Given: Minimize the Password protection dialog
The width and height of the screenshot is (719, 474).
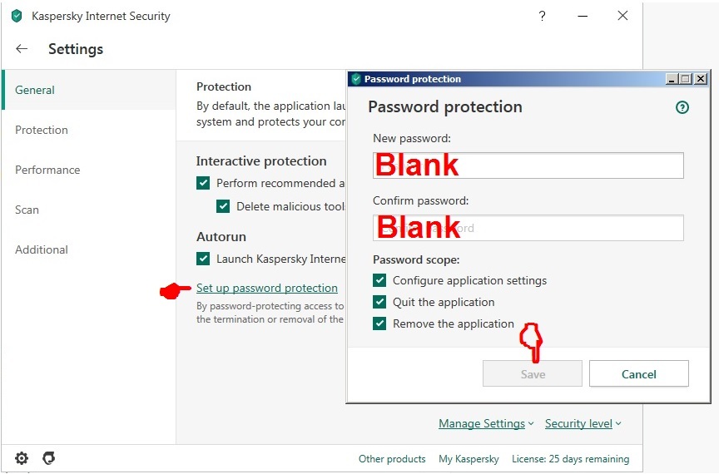Looking at the screenshot, I should click(x=672, y=79).
